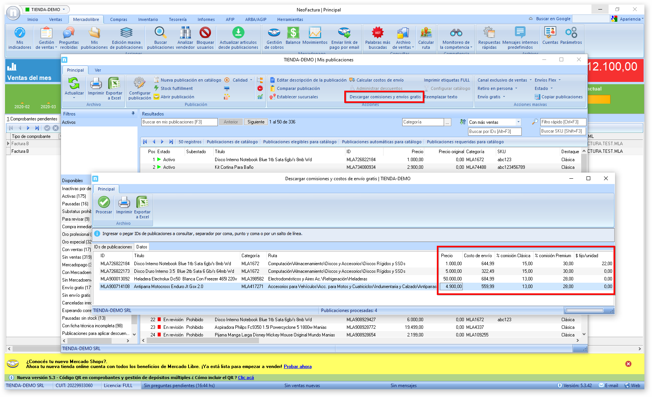Follow the Probar ahora link
Screen dimensions: 652x397
tap(297, 367)
